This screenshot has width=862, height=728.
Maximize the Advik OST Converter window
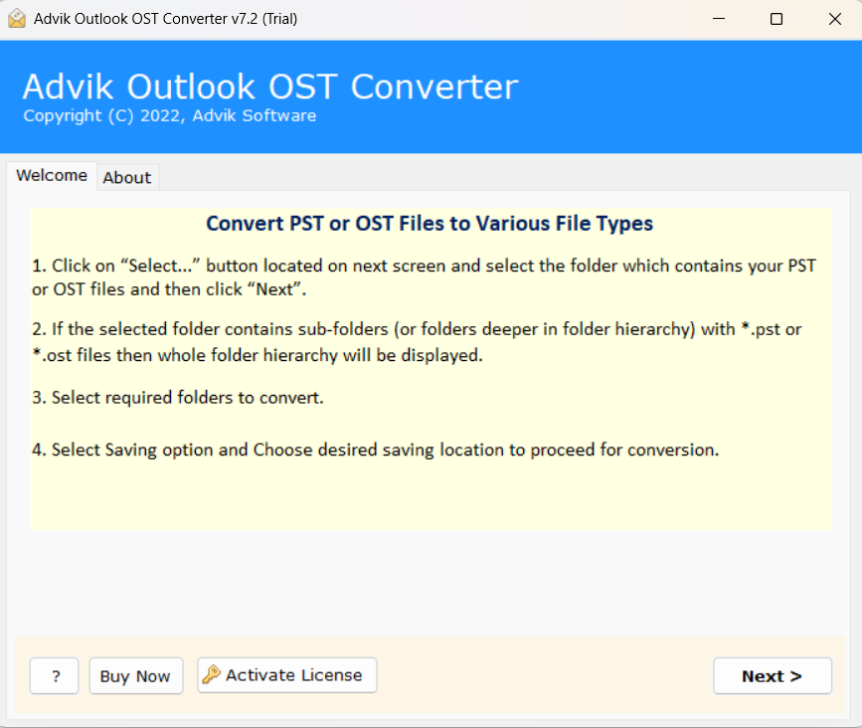[776, 19]
